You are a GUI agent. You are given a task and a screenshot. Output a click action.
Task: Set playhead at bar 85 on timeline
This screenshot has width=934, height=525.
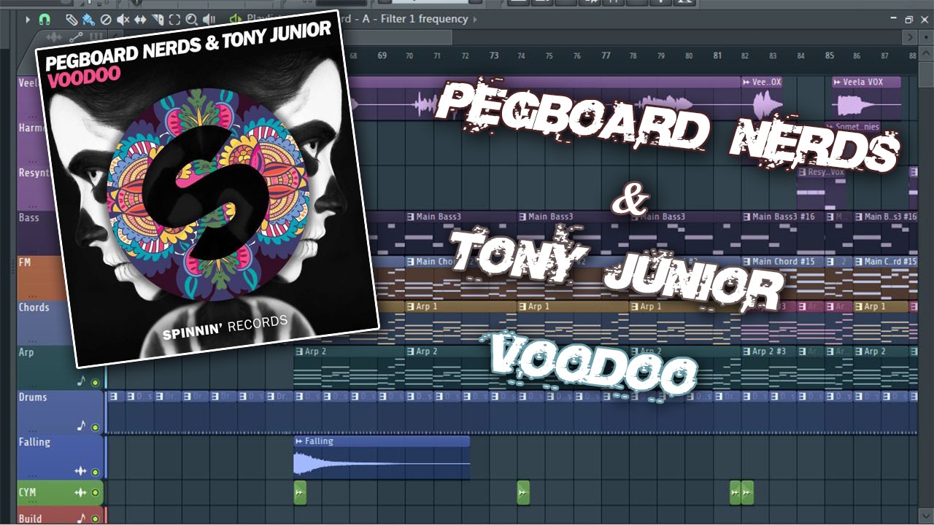(x=830, y=55)
